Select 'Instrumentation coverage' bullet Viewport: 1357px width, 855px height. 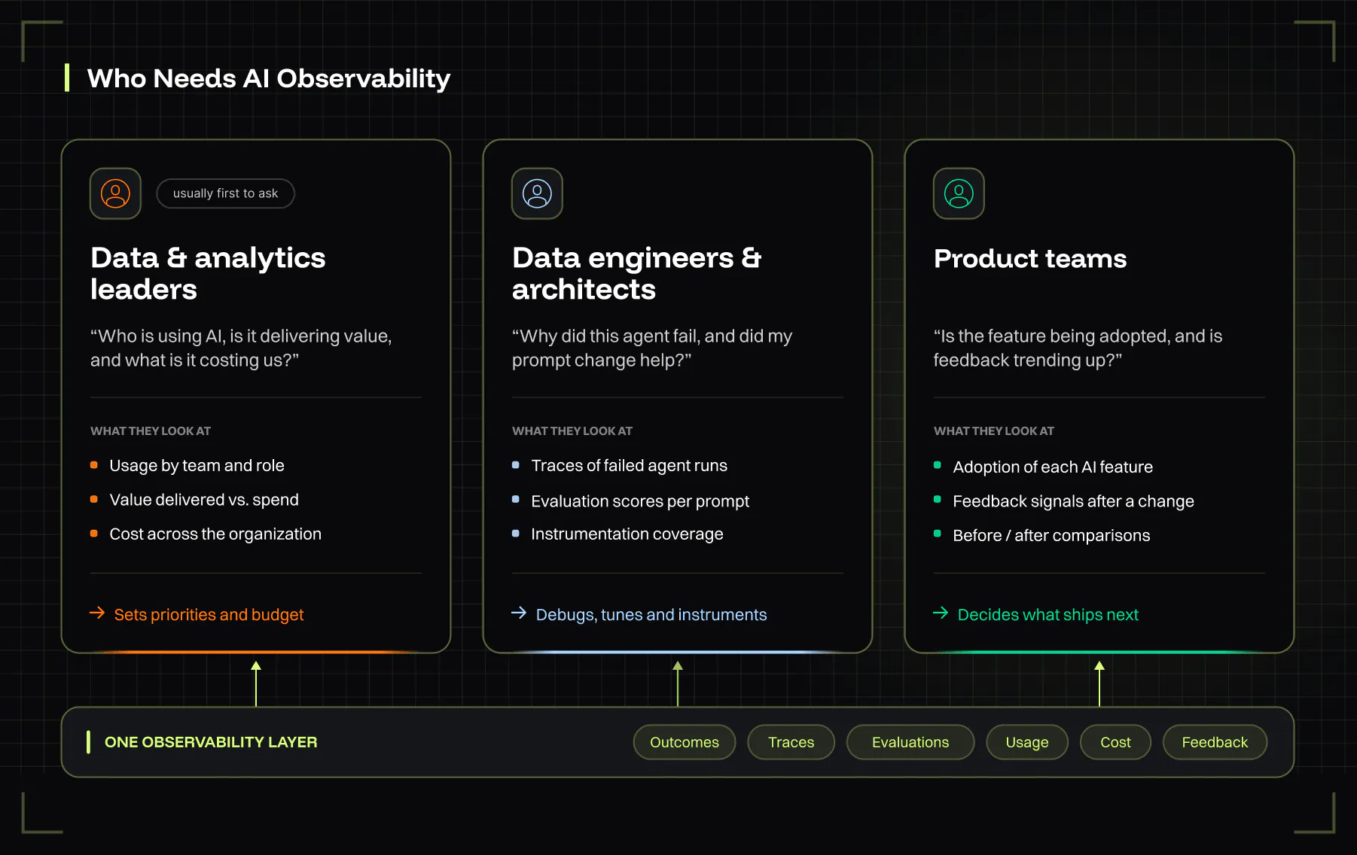(627, 534)
